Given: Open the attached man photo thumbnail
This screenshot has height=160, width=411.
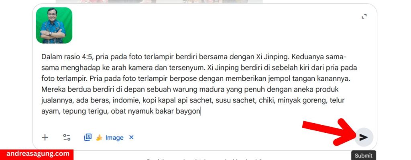Looking at the screenshot, I should (x=54, y=25).
